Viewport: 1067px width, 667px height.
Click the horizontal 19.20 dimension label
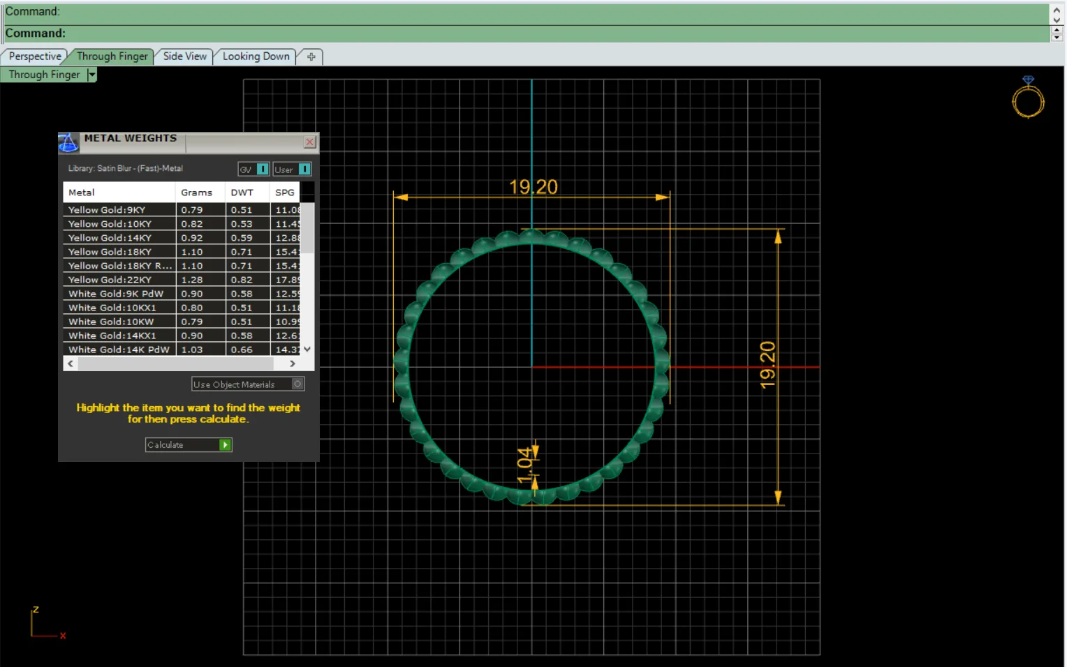coord(533,187)
